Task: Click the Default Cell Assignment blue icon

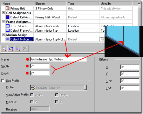Action: click(x=8, y=17)
